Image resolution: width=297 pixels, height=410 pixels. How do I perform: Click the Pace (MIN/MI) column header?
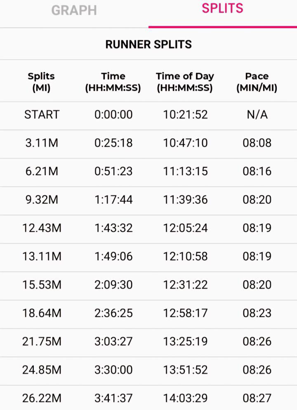(257, 82)
